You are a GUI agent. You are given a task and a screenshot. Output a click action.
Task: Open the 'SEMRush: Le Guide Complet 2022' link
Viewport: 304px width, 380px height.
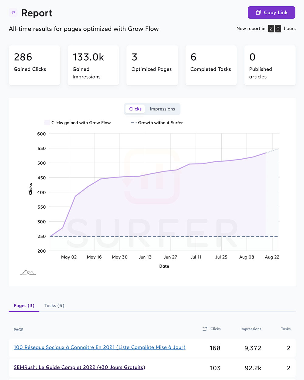[79, 368]
